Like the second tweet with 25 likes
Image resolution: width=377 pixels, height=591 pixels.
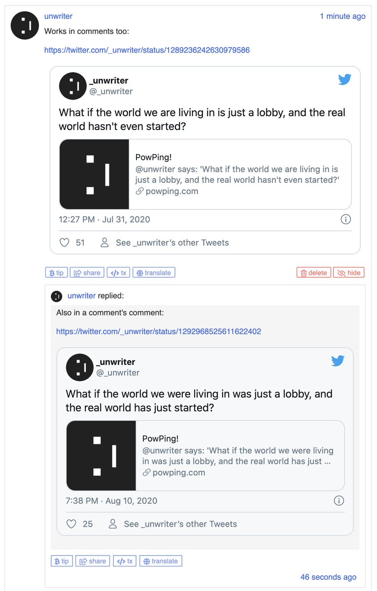click(71, 524)
